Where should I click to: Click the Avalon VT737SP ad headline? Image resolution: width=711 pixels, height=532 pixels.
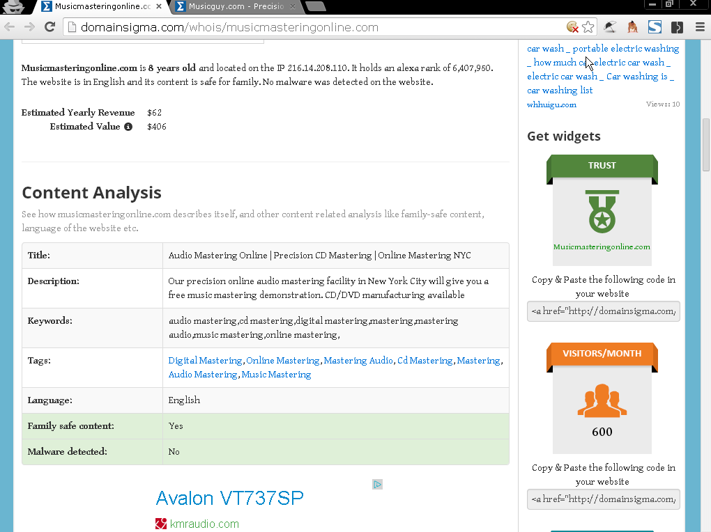pyautogui.click(x=229, y=498)
